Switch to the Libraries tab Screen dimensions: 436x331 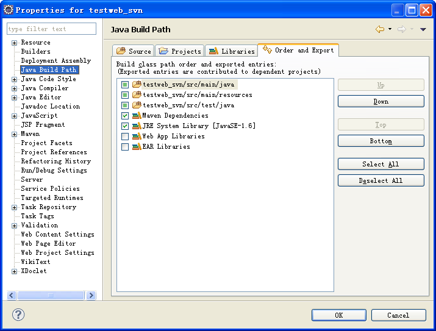[232, 51]
